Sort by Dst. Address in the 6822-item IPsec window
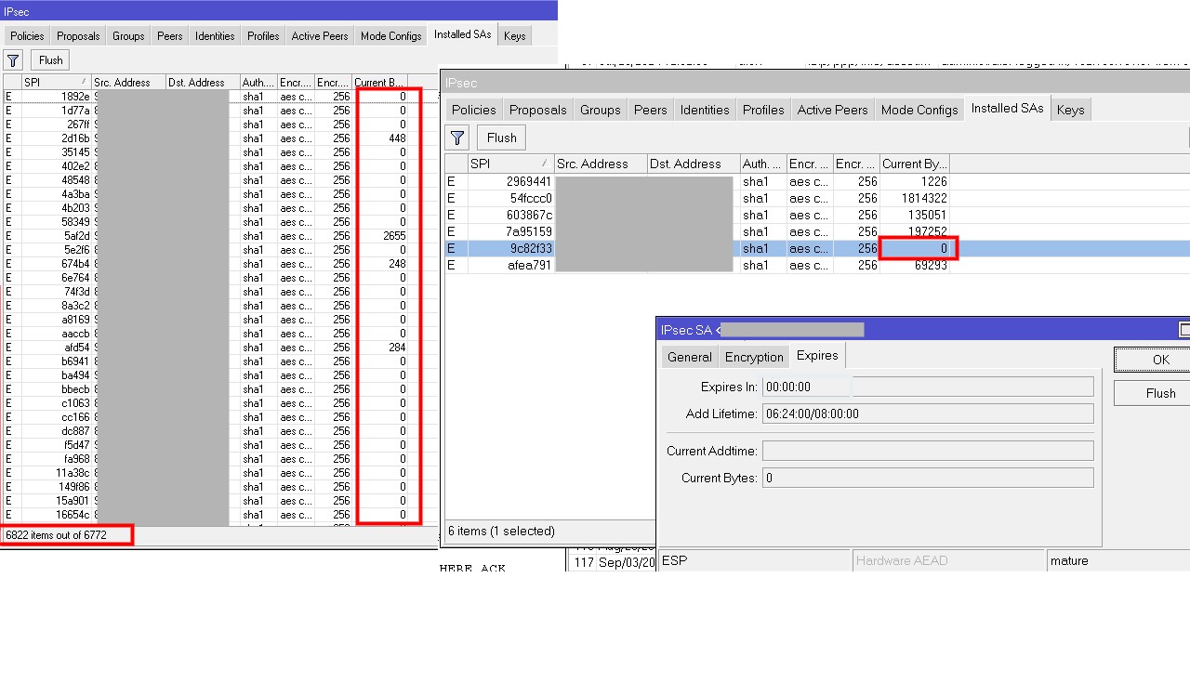Viewport: 1190px width, 696px height. coord(203,83)
